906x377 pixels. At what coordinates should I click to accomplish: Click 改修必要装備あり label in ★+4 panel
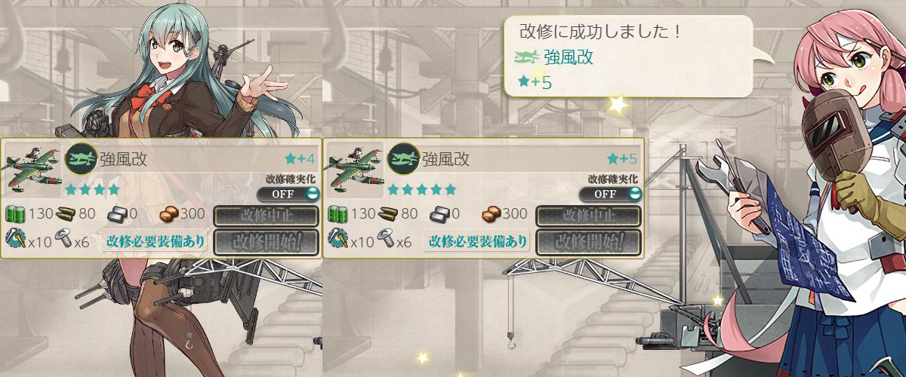click(156, 241)
